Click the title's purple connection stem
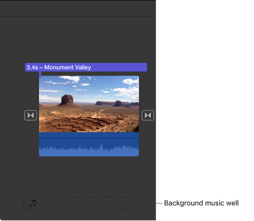This screenshot has width=254, height=221. coord(40,74)
